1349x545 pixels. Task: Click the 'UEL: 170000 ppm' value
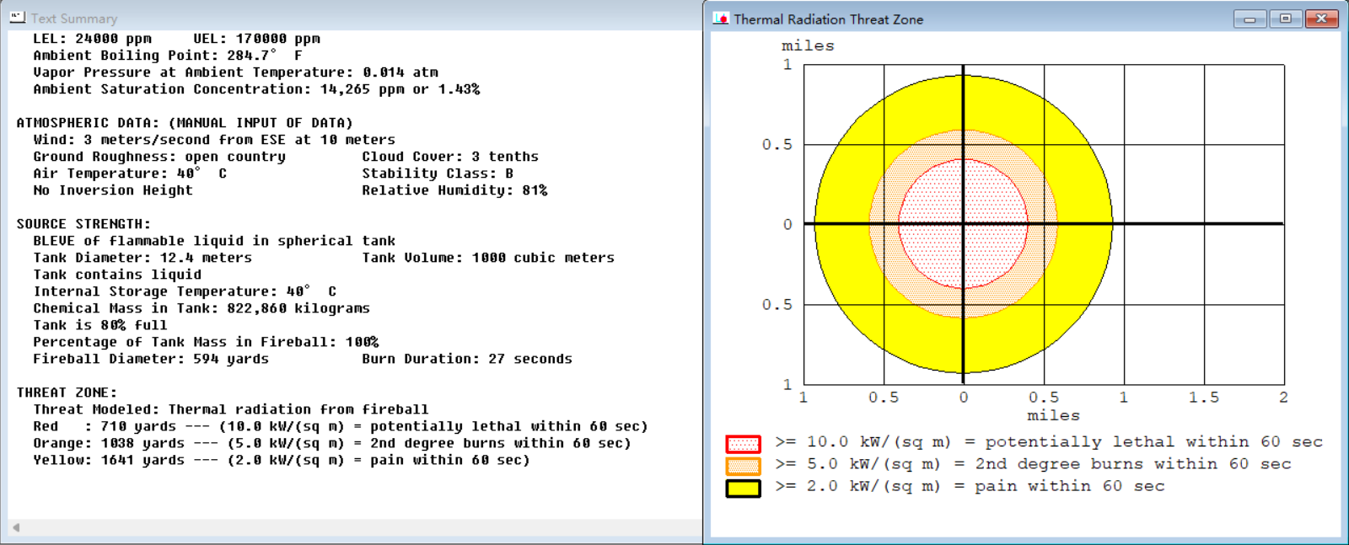click(x=256, y=39)
